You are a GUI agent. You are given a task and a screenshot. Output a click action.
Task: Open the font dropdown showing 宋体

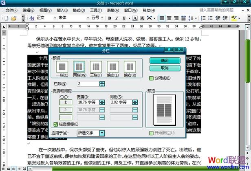pos(88,18)
